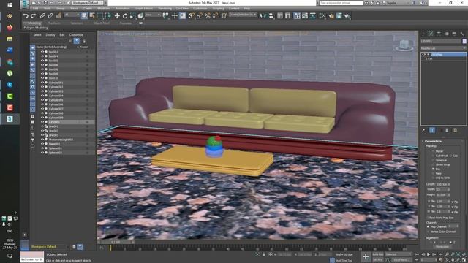Click the Manipulate button under Alignment
Image resolution: width=468 pixels, height=263 pixels.
tap(442, 247)
